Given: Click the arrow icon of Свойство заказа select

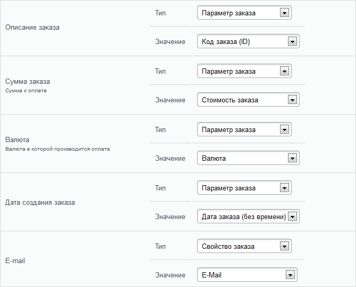Looking at the screenshot, I should pos(284,246).
